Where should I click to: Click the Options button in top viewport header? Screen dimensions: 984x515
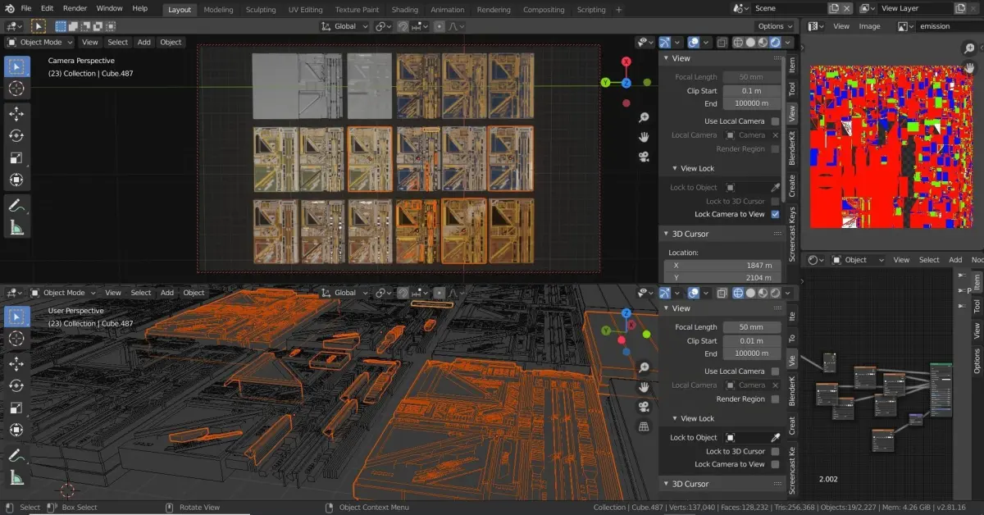[x=775, y=26]
